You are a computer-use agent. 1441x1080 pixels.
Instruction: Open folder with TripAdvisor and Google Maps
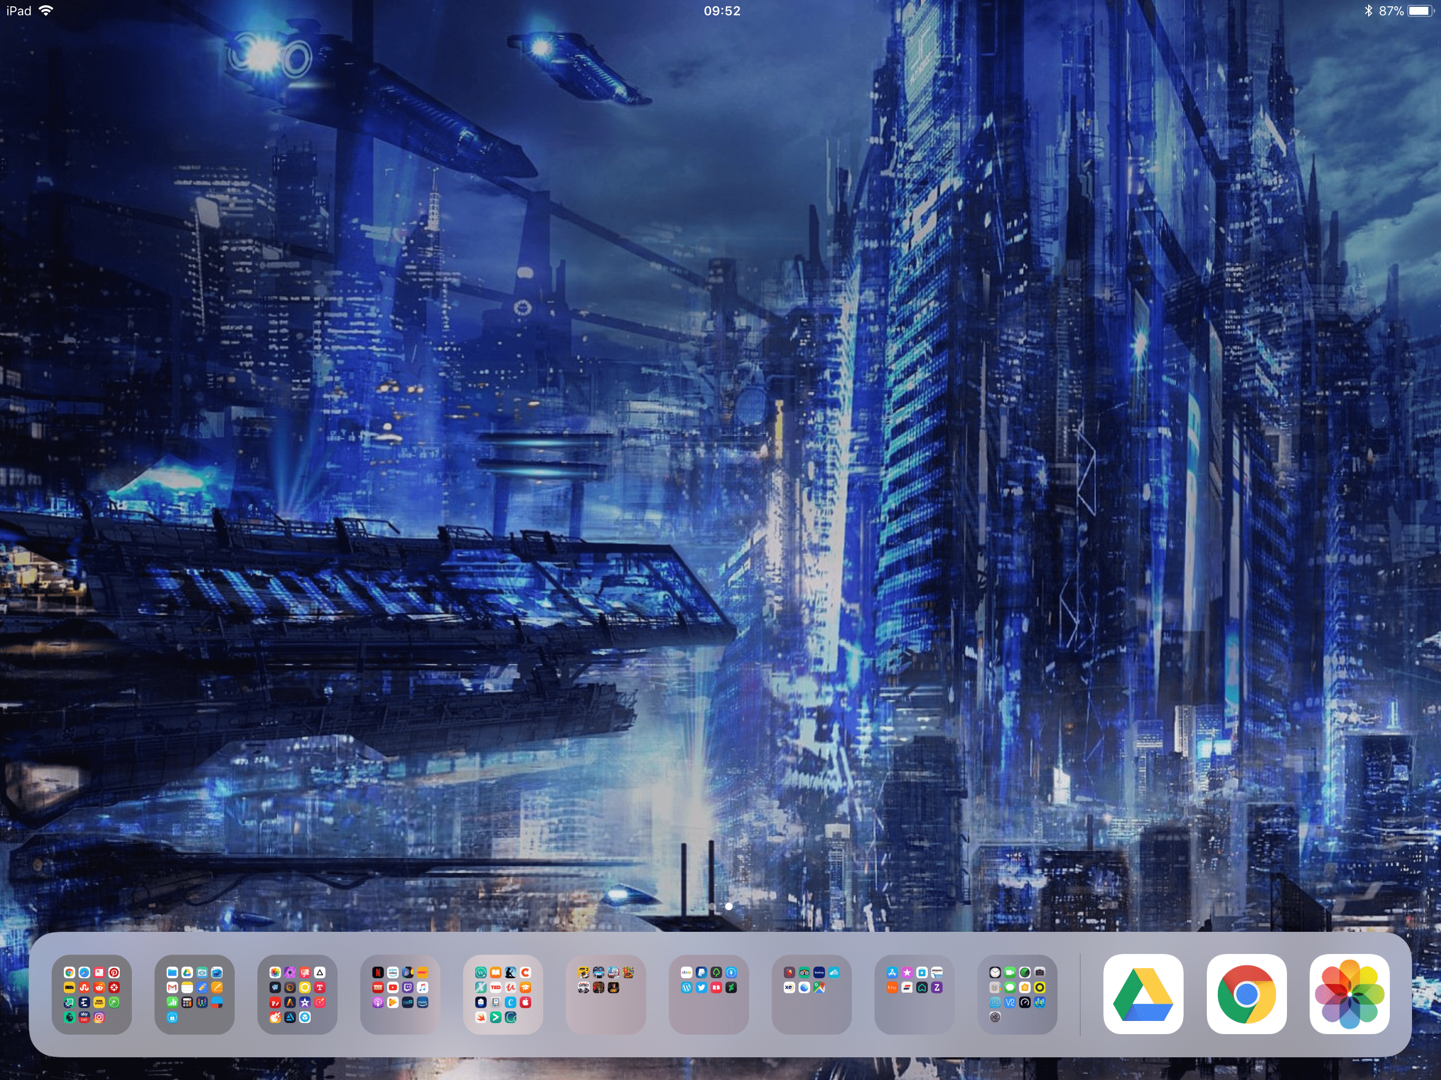[812, 994]
